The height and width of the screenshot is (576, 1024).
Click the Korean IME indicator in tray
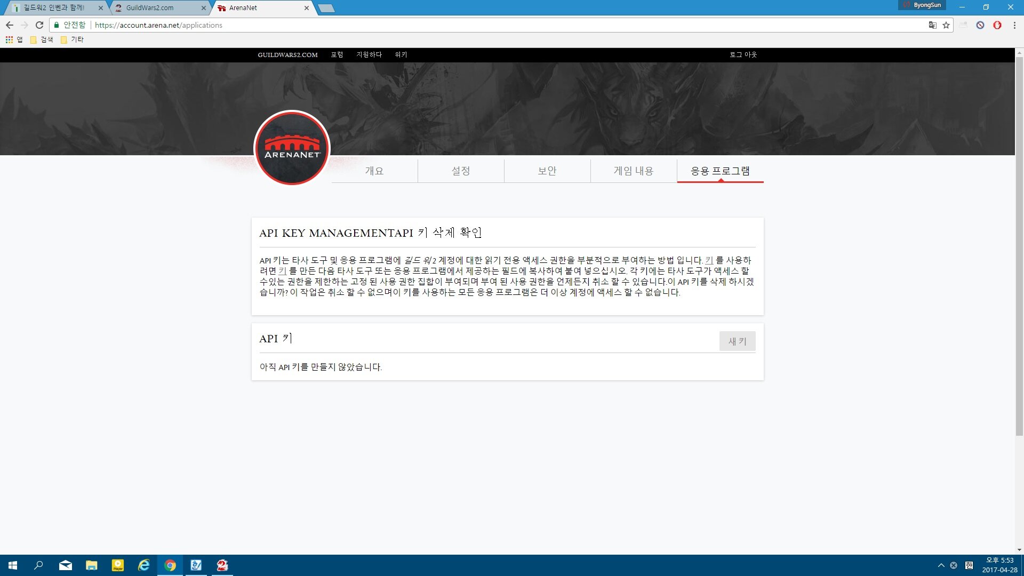[969, 565]
